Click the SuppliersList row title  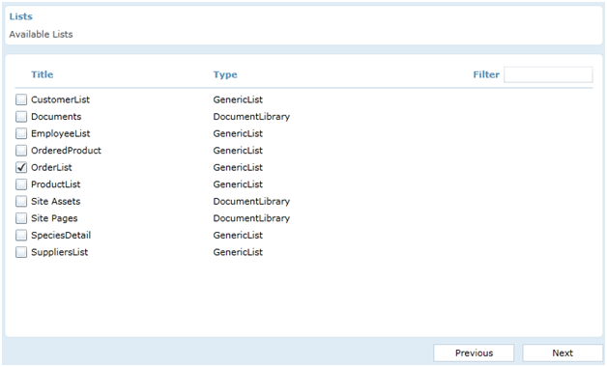coord(59,252)
